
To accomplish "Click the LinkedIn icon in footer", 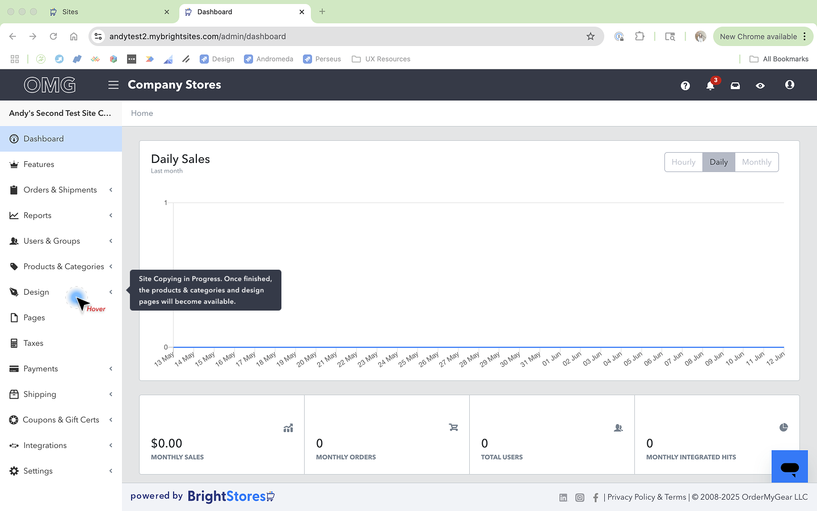I will click(x=563, y=497).
